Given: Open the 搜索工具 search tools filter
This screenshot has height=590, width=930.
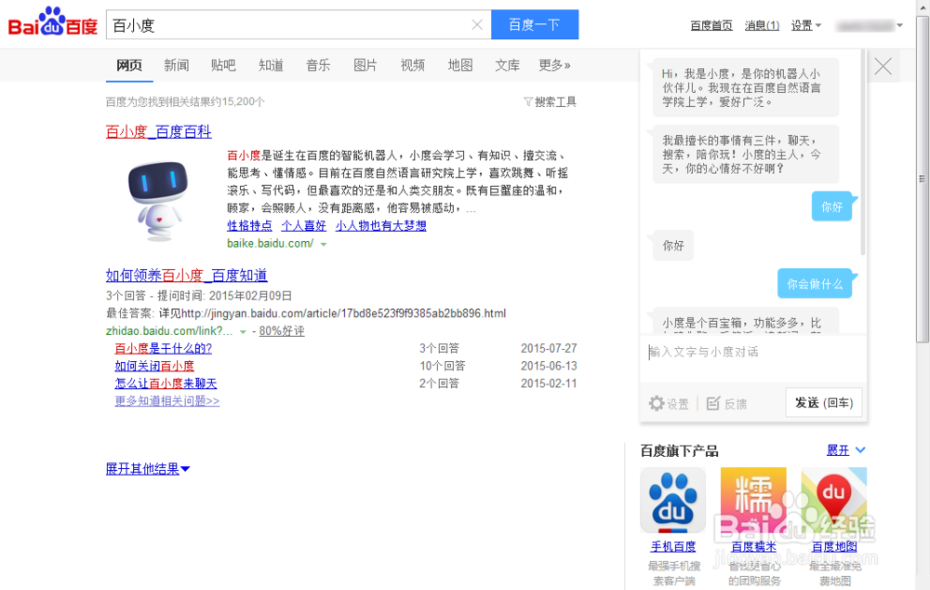Looking at the screenshot, I should tap(551, 101).
